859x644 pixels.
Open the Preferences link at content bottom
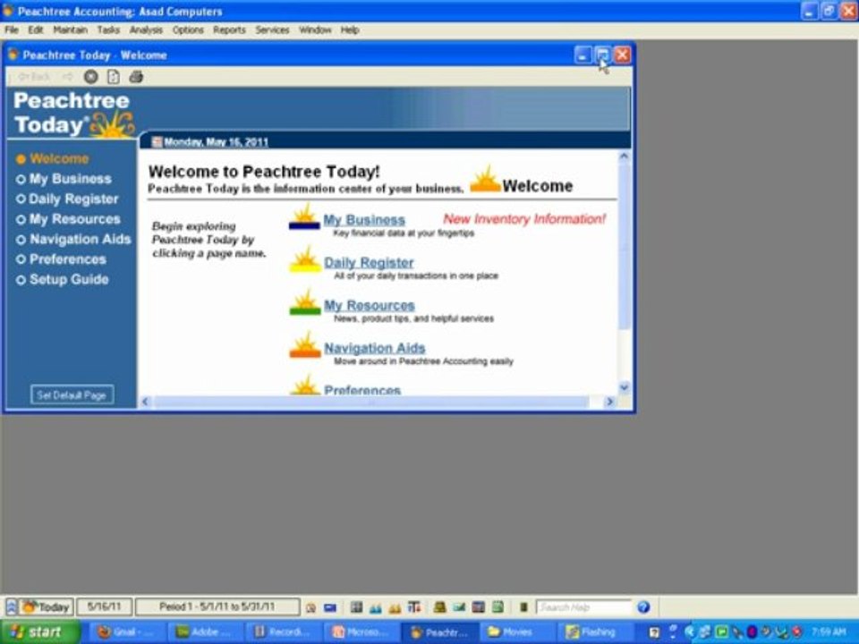tap(362, 390)
